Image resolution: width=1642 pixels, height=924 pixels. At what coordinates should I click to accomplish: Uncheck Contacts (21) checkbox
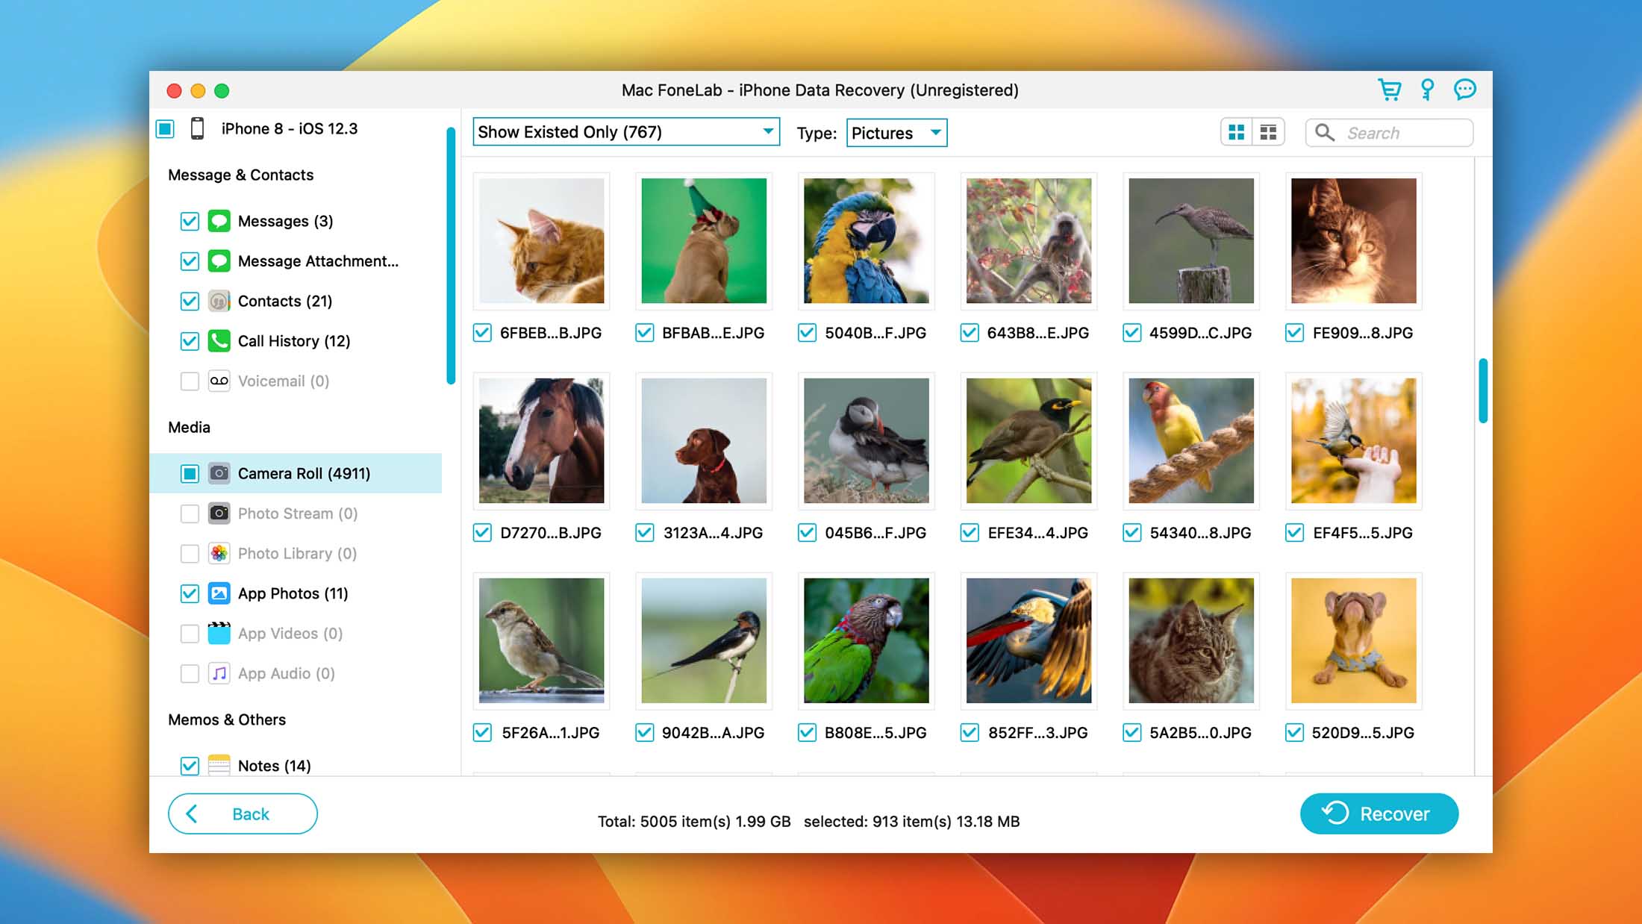(x=190, y=301)
